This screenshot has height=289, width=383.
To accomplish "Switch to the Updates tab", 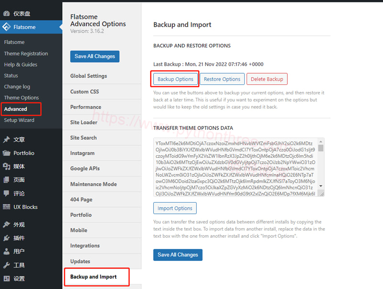I will [x=102, y=261].
